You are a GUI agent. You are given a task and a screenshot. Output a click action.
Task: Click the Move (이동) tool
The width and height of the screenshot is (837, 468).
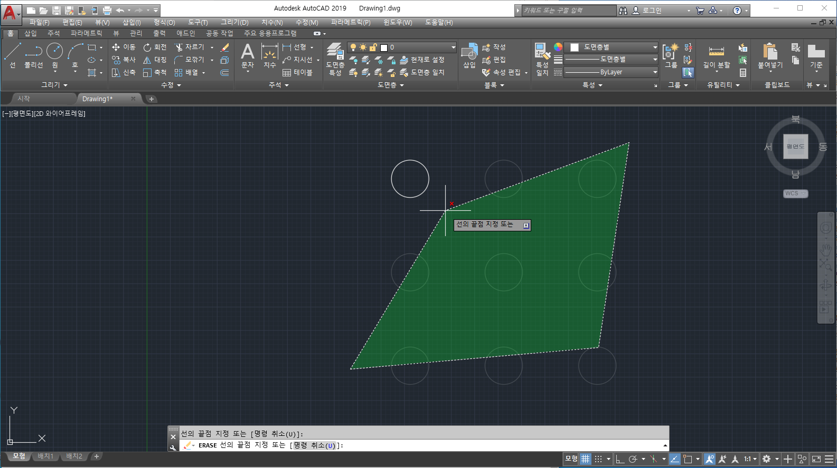click(124, 47)
